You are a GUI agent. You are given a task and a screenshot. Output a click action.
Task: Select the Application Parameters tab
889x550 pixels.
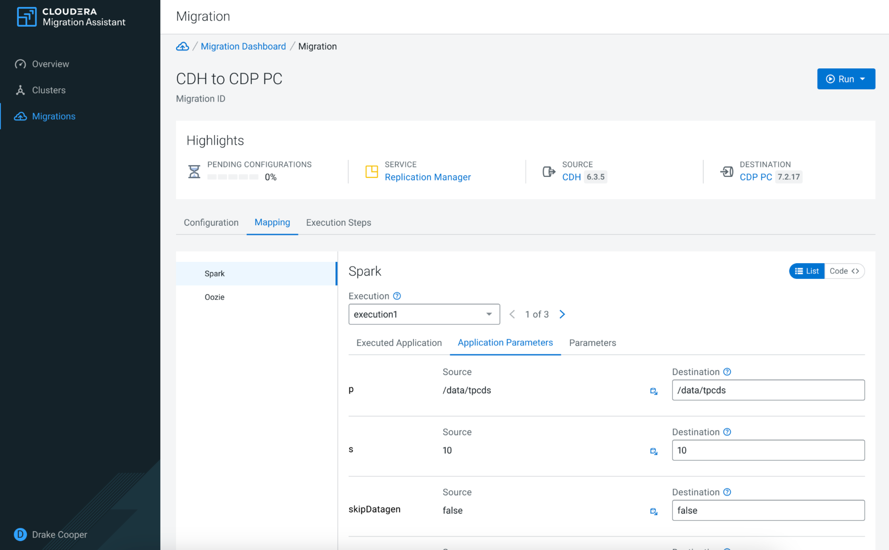[x=505, y=343]
